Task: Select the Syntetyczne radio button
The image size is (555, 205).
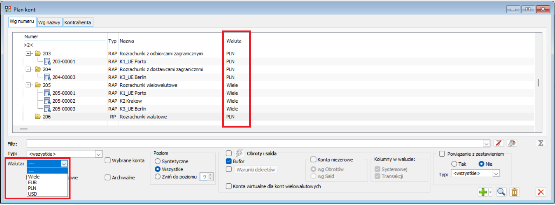Action: tap(158, 161)
